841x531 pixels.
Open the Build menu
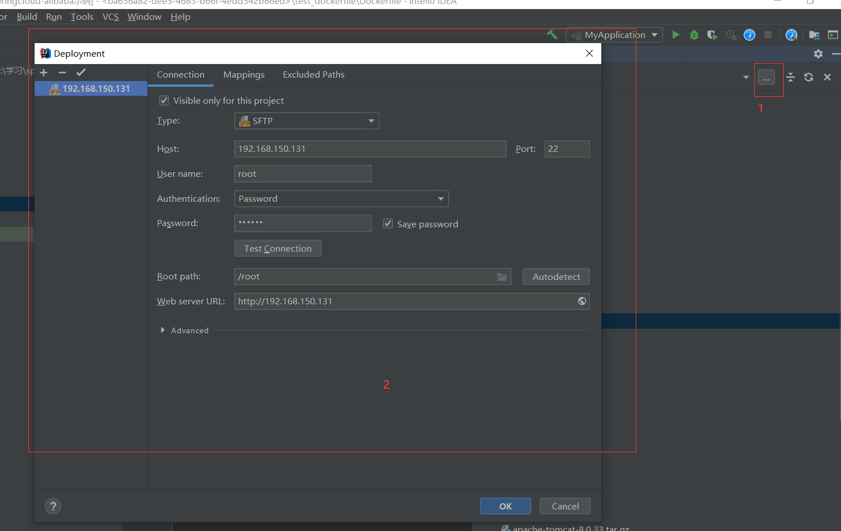pyautogui.click(x=27, y=17)
